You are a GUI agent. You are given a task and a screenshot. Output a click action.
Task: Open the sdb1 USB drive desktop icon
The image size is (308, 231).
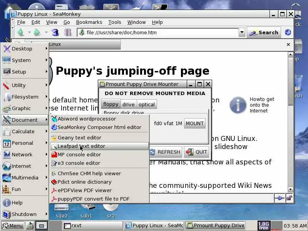(86, 211)
